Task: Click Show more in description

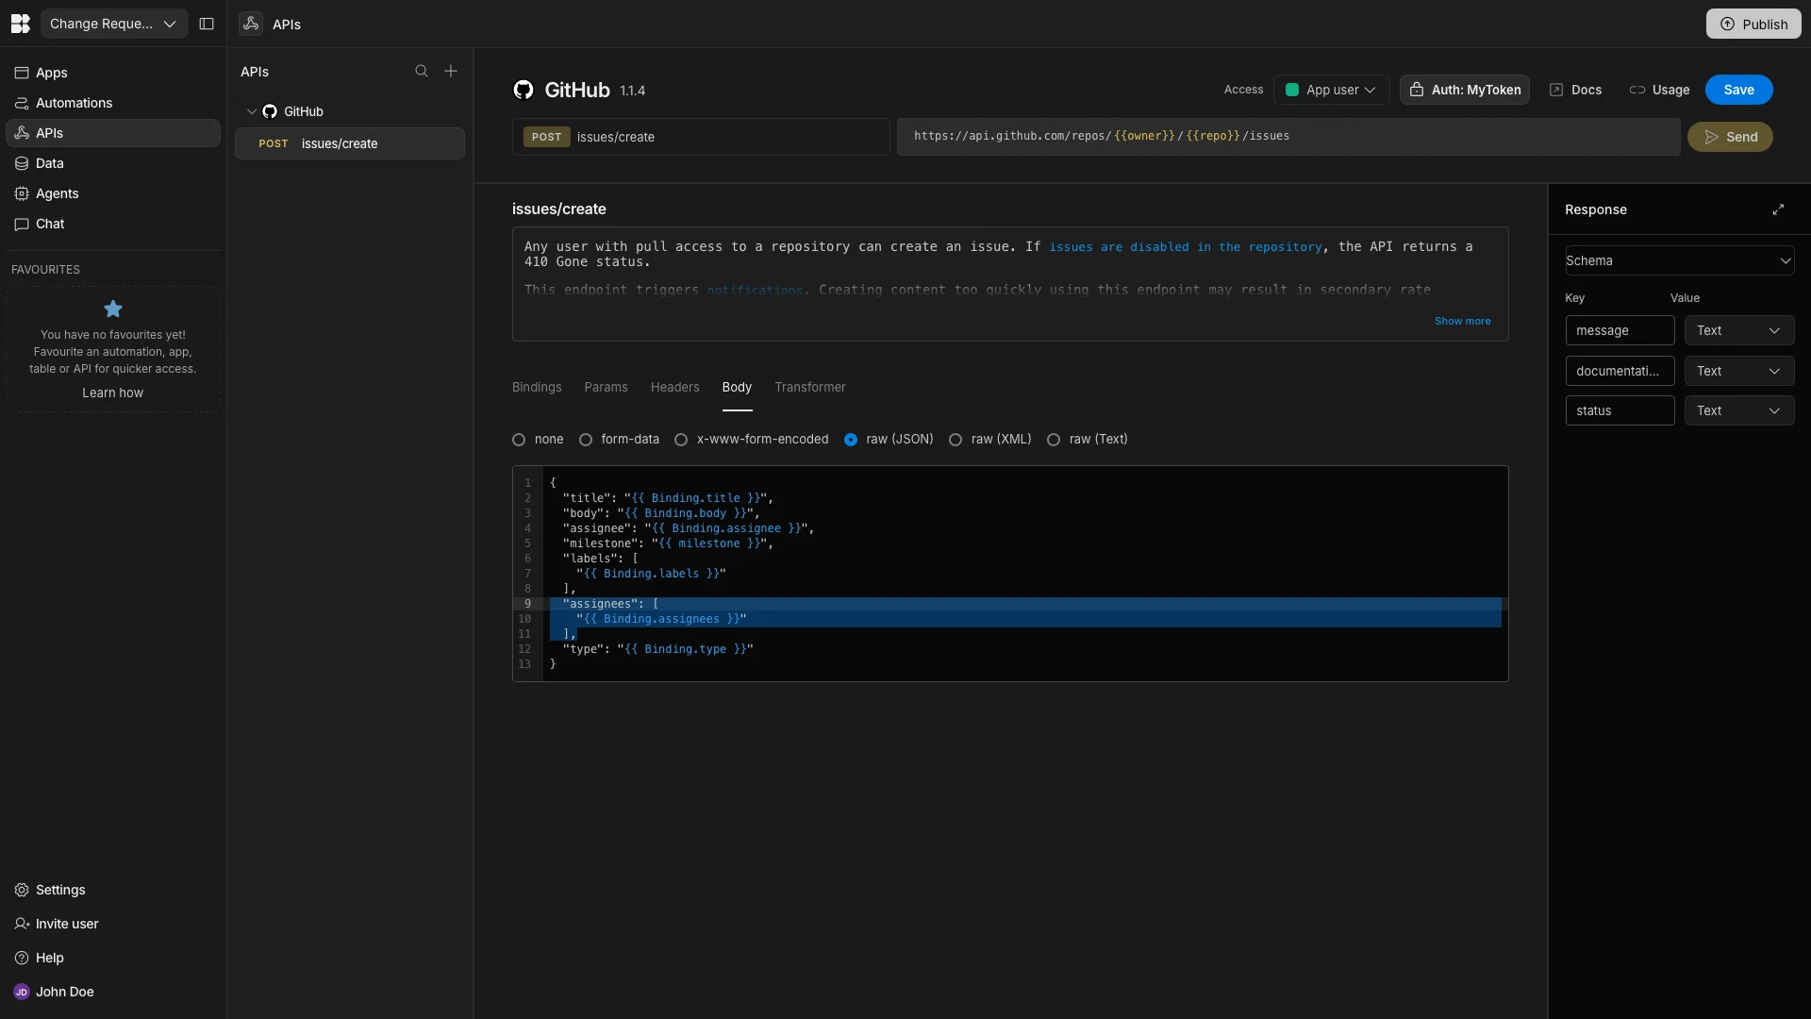Action: (x=1462, y=321)
